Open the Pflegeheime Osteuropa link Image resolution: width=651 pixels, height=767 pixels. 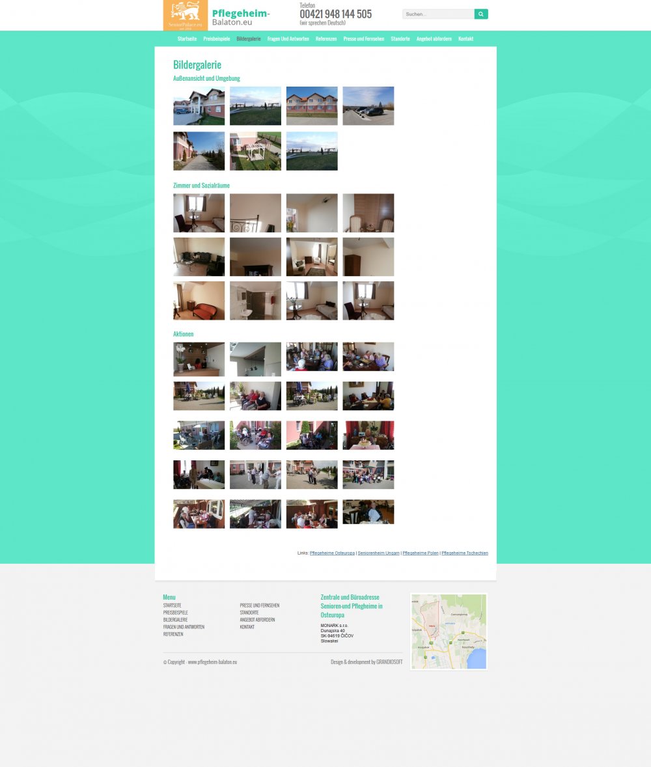click(332, 553)
